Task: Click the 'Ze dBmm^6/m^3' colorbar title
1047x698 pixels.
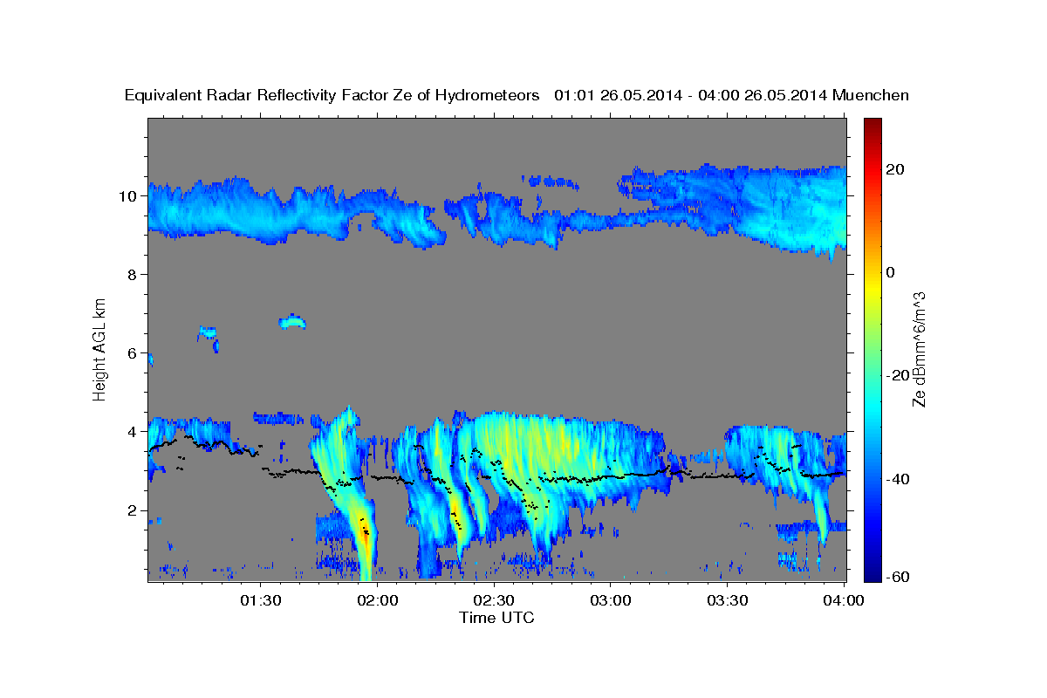Action: (920, 350)
